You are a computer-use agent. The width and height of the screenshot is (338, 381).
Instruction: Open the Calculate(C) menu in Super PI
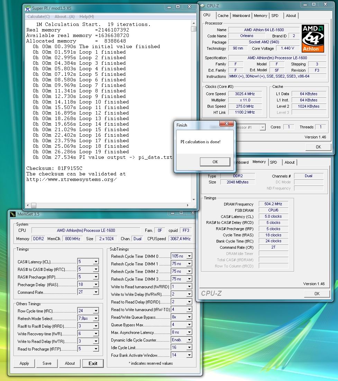point(38,17)
